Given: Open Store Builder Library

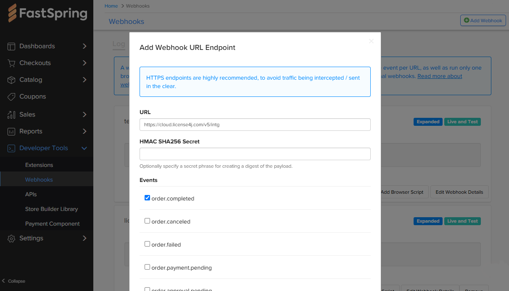Looking at the screenshot, I should click(x=52, y=209).
